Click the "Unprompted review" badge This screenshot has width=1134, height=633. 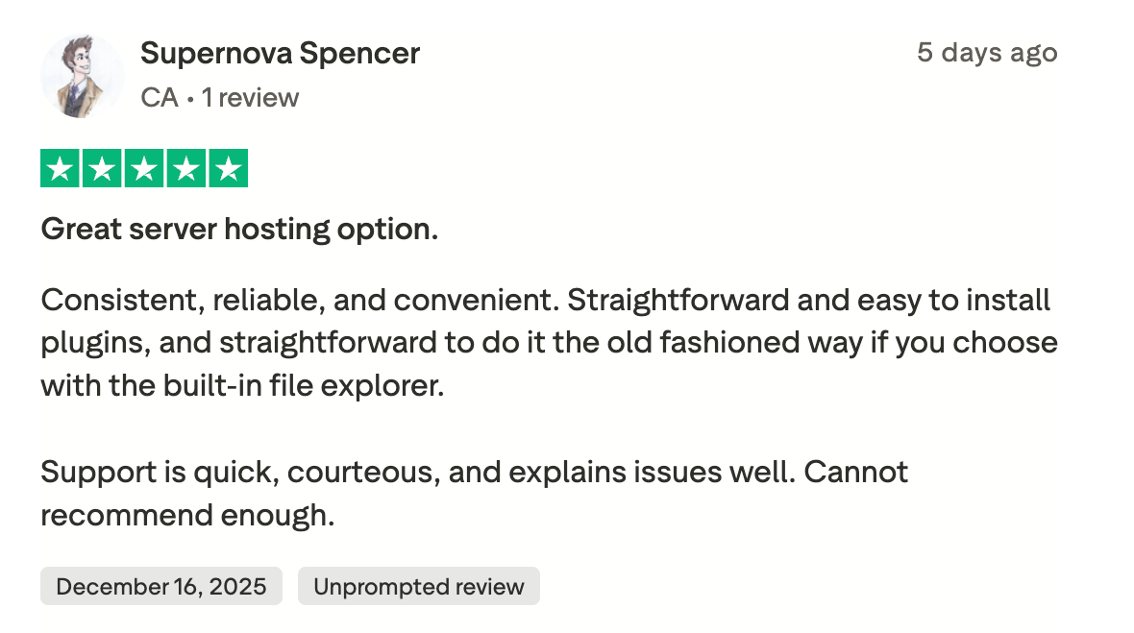419,586
